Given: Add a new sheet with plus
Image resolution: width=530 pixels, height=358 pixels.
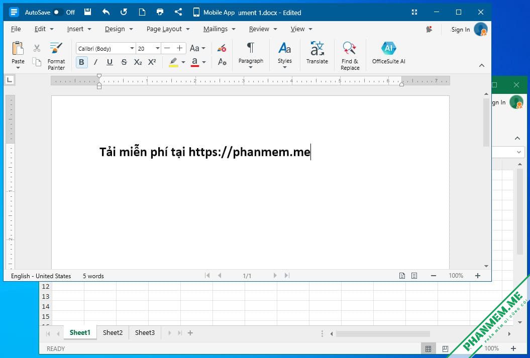Looking at the screenshot, I should 190,333.
